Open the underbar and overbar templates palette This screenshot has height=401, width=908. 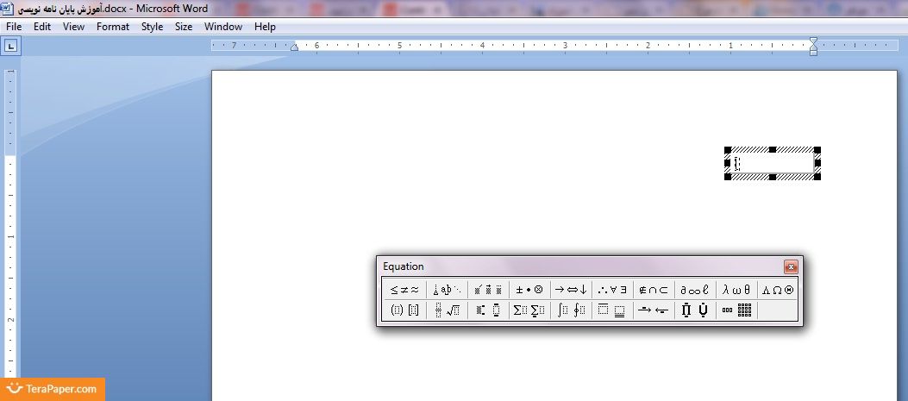612,310
